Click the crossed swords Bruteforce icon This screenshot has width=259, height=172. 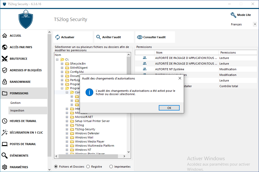5,59
